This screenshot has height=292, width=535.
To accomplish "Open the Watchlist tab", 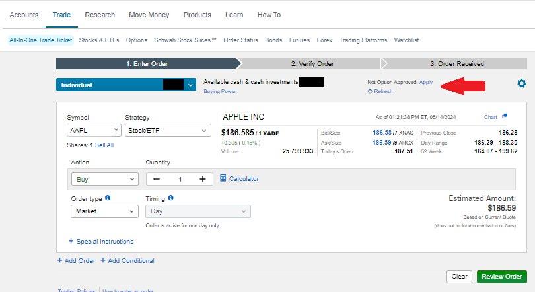I will coord(406,40).
